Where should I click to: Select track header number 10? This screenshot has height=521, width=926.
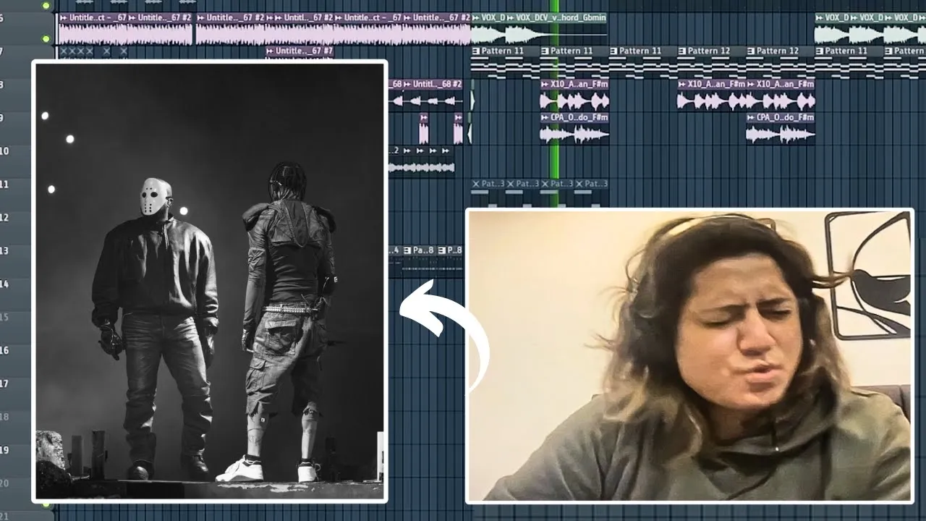point(4,151)
